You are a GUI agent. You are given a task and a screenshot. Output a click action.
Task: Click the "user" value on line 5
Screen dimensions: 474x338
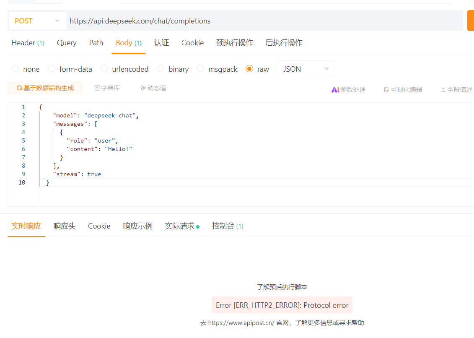pyautogui.click(x=105, y=141)
